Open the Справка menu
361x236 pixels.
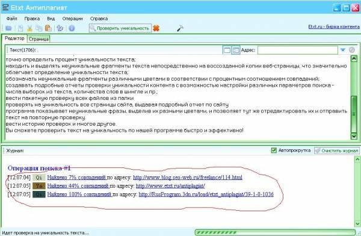click(99, 19)
